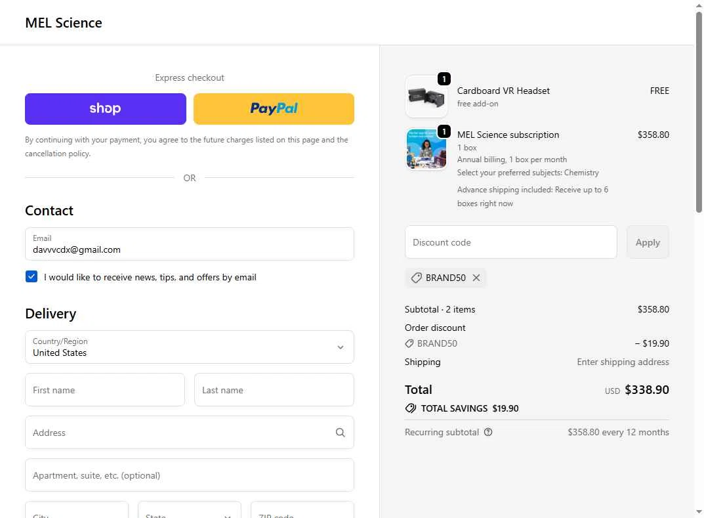Click the Apartment, suite, etc. field
This screenshot has width=704, height=518.
pyautogui.click(x=190, y=475)
